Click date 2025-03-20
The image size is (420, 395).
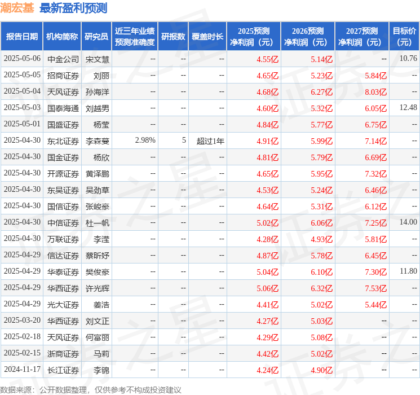22,320
